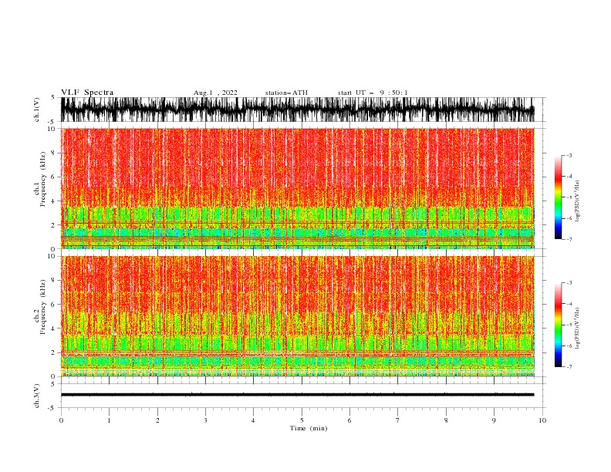
Task: Select the date text 'Aug.1 , 2022'
Action: [x=215, y=93]
